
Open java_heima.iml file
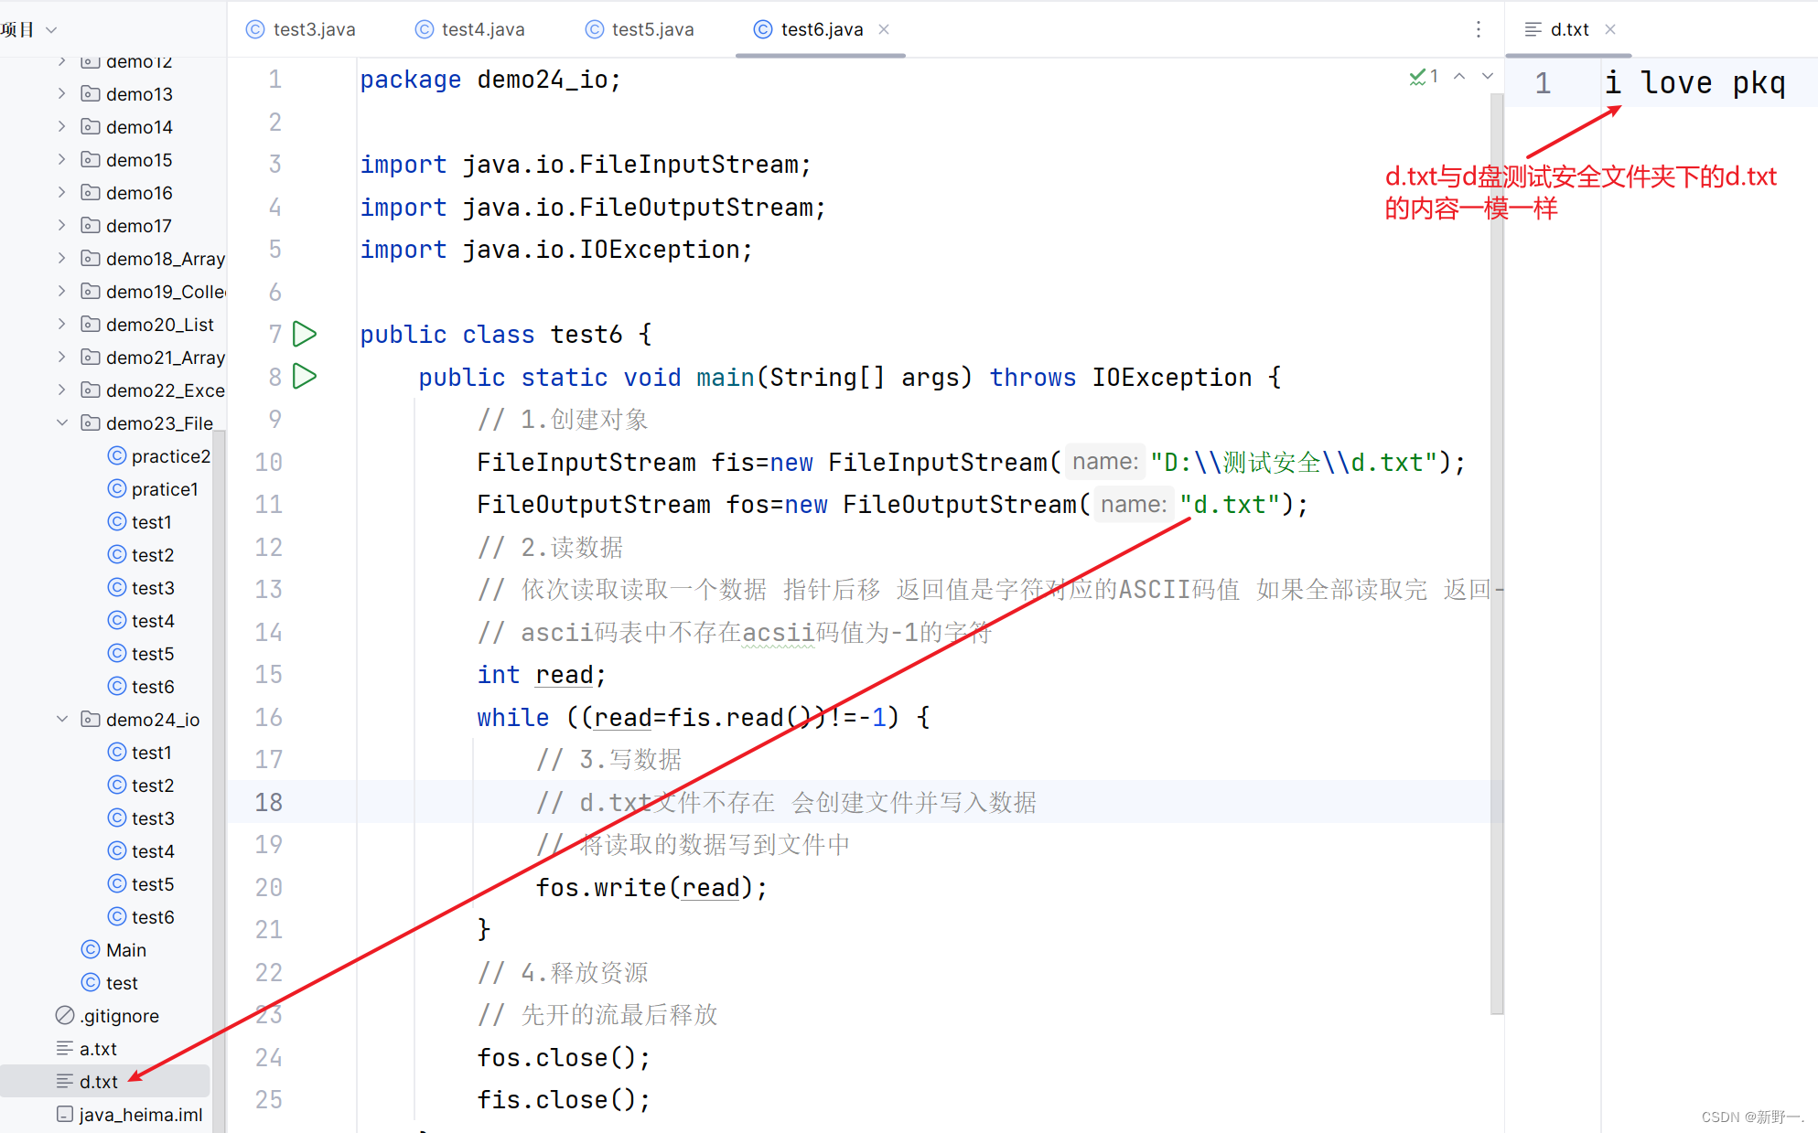(140, 1115)
